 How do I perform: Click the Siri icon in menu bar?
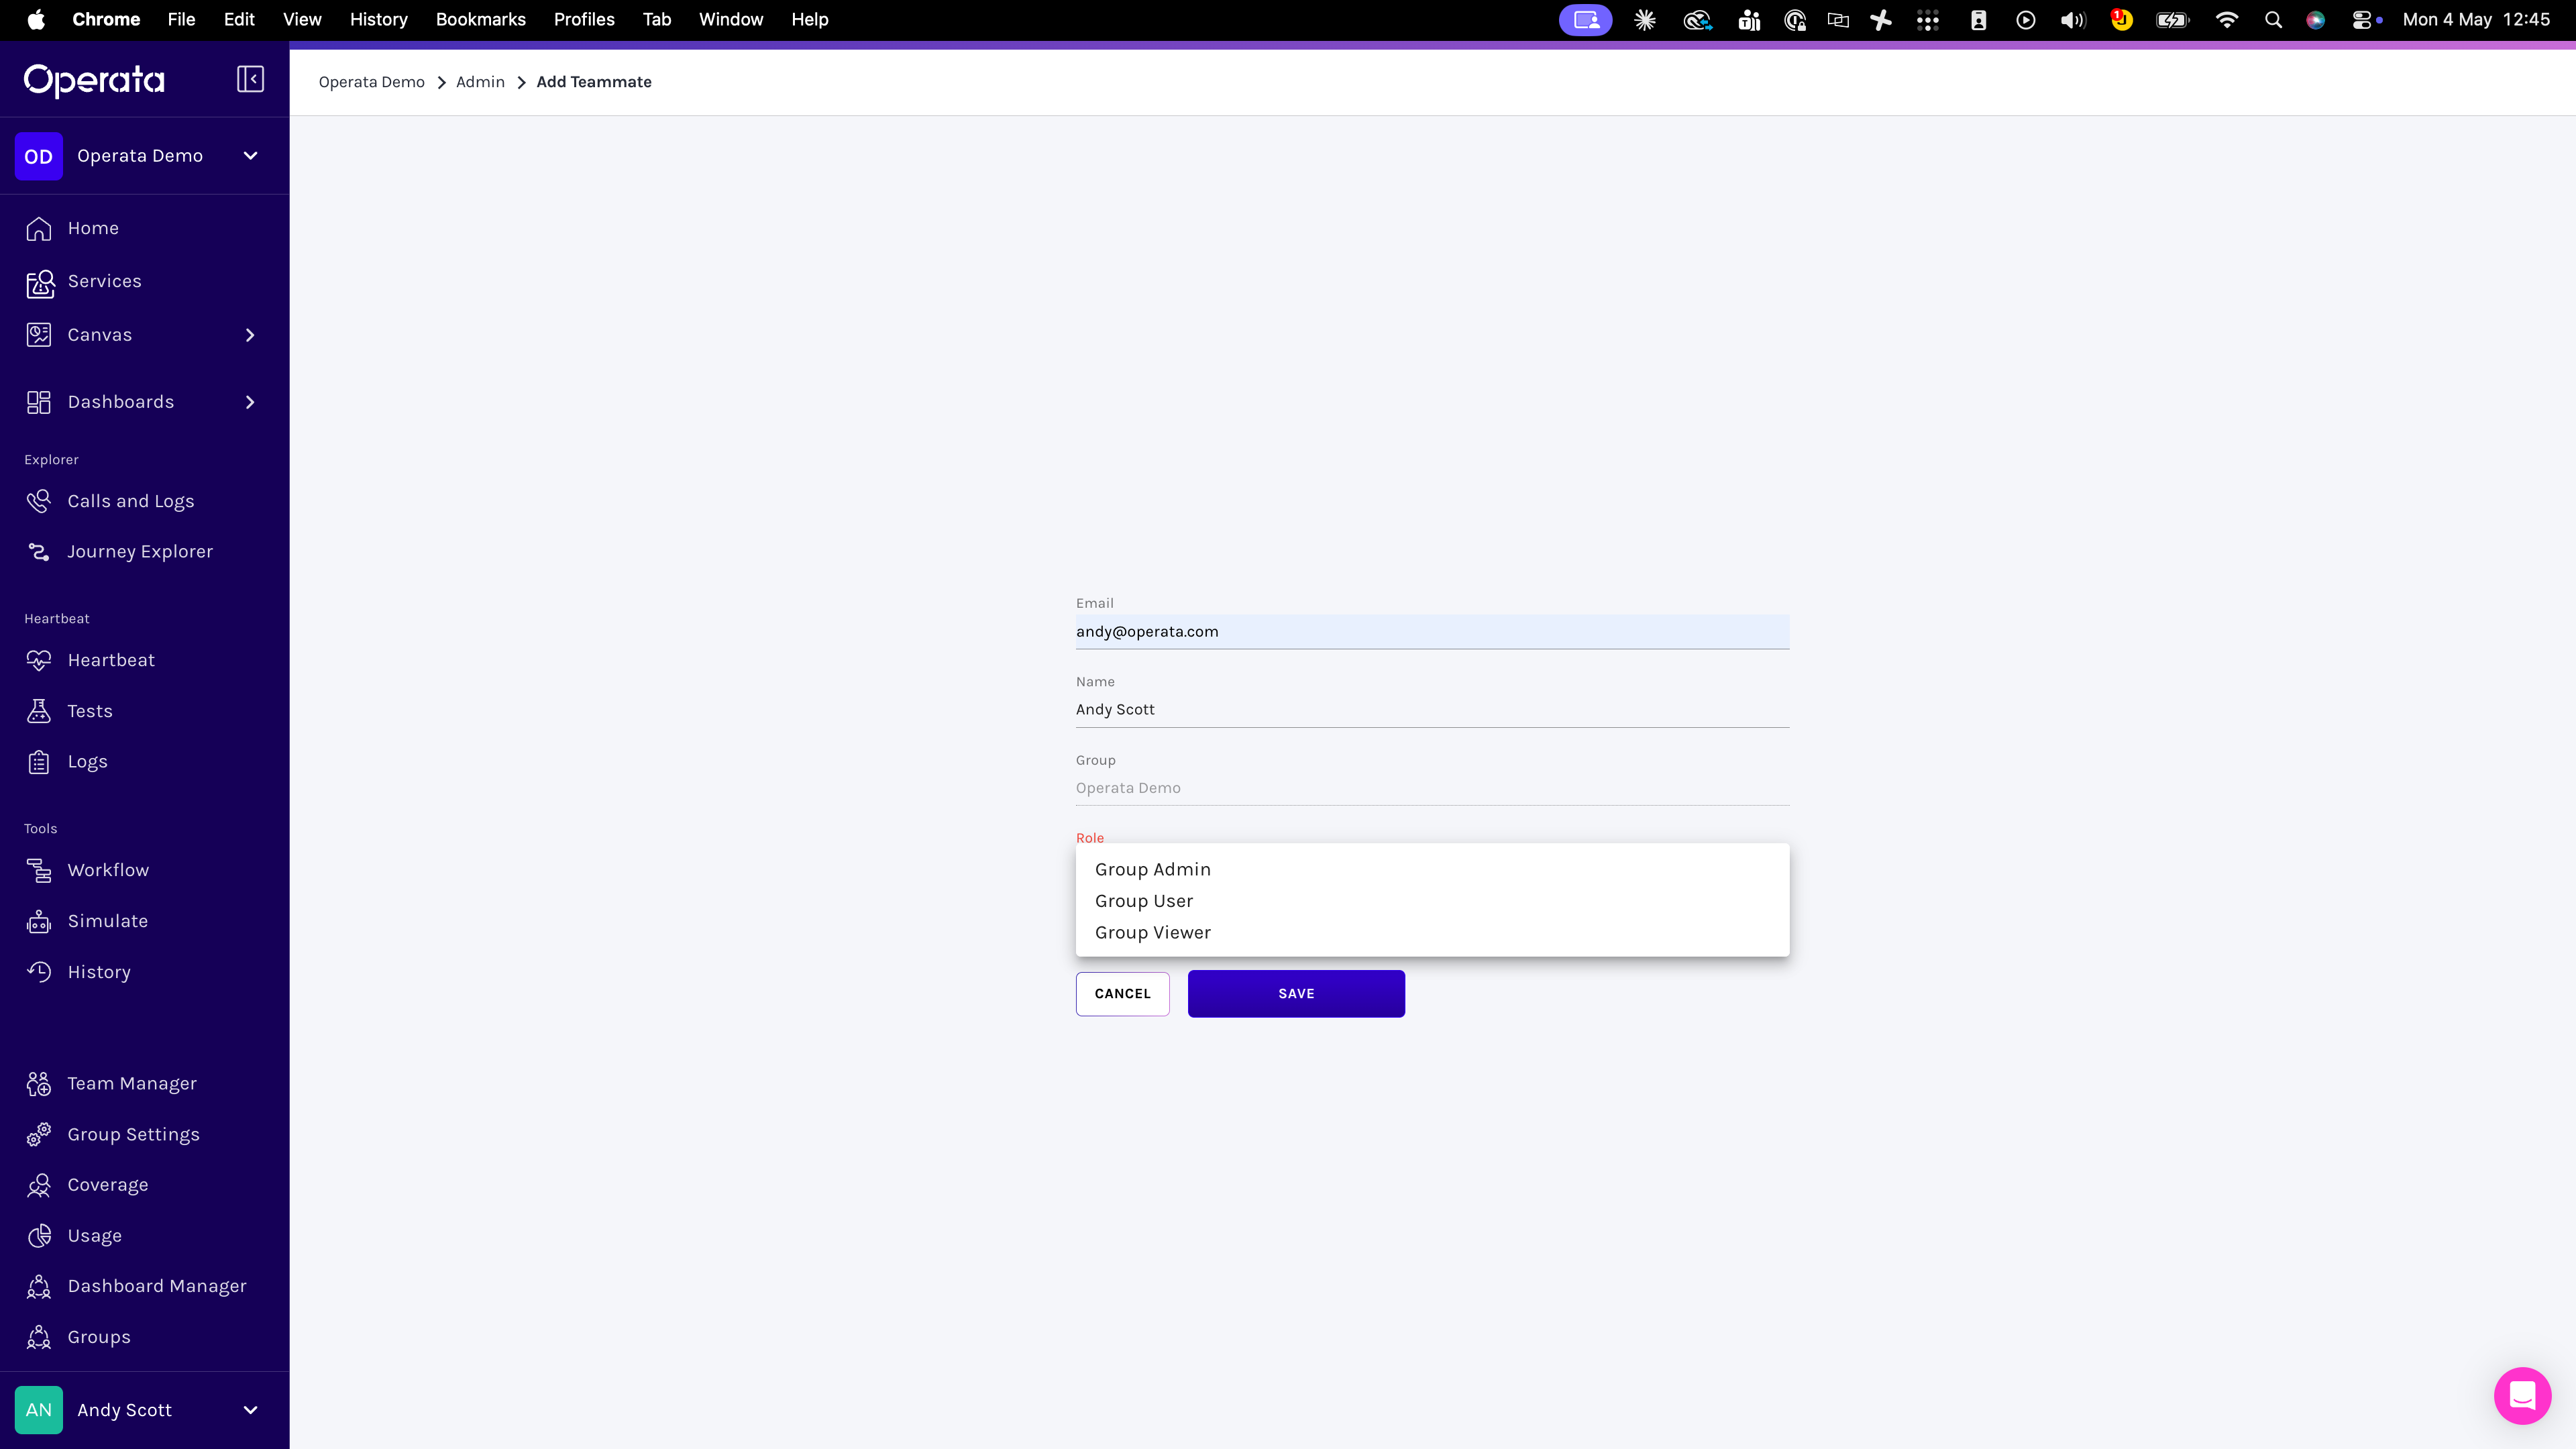pyautogui.click(x=2315, y=20)
